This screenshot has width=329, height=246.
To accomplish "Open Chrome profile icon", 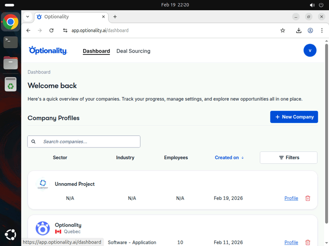I will (310, 30).
